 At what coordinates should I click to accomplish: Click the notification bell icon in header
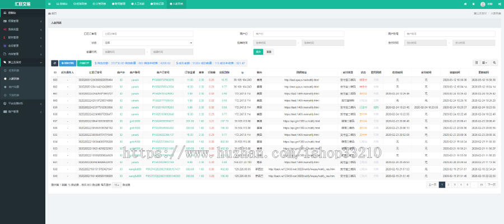pyautogui.click(x=473, y=3)
